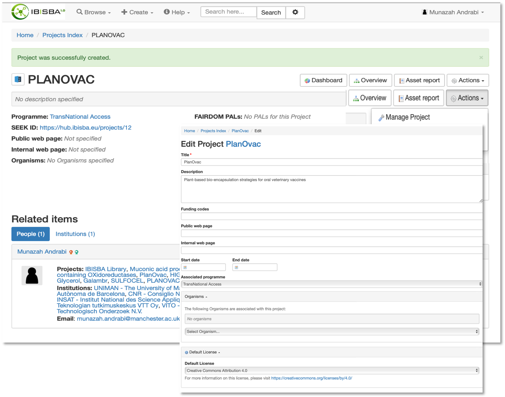Dismiss the success notification
This screenshot has height=397, width=505.
click(481, 57)
